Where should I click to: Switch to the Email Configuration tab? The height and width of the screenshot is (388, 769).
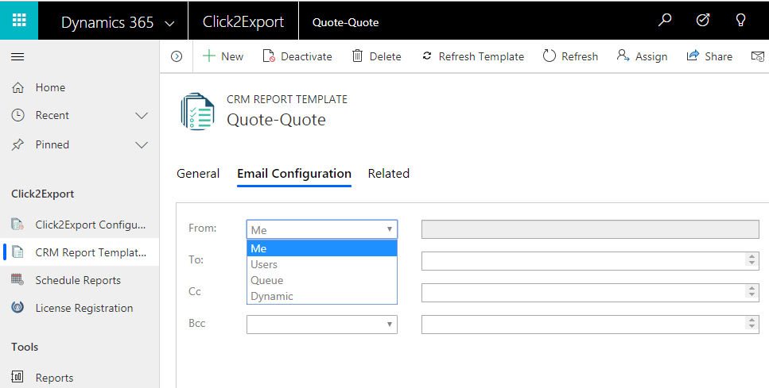click(294, 174)
